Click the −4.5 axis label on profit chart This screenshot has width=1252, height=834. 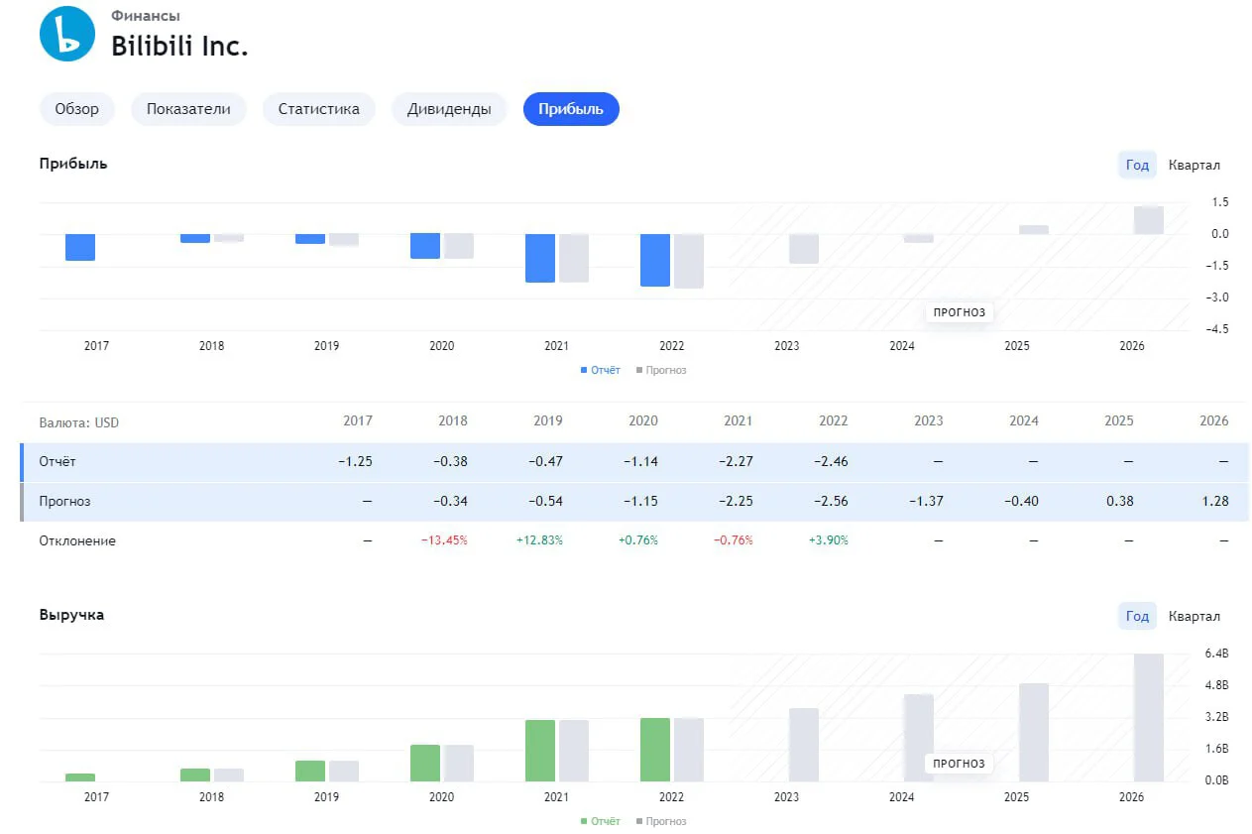[1215, 329]
